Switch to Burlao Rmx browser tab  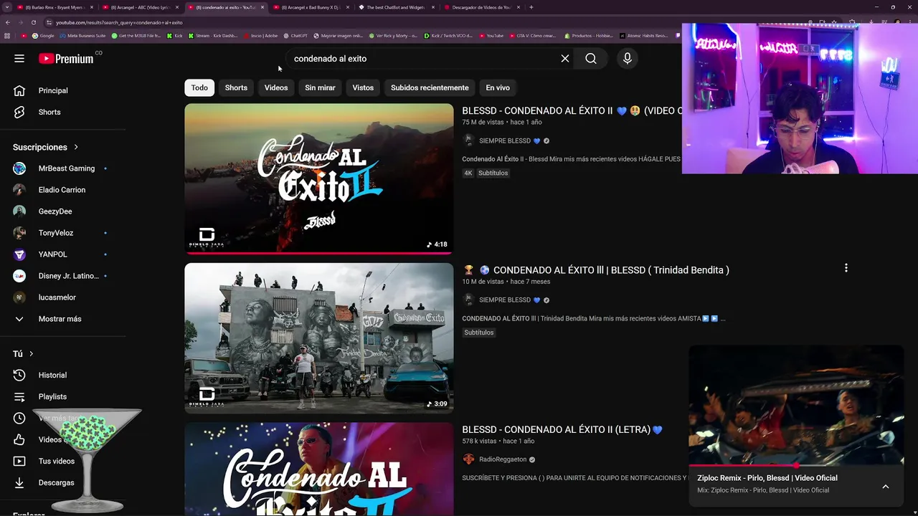click(x=54, y=7)
